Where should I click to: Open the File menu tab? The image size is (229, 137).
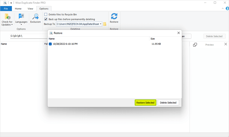[6, 9]
